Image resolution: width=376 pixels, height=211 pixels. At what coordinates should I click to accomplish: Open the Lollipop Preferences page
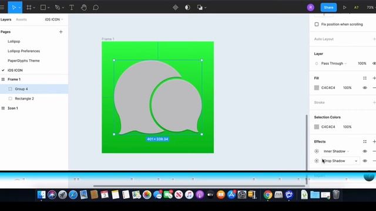[x=23, y=51]
